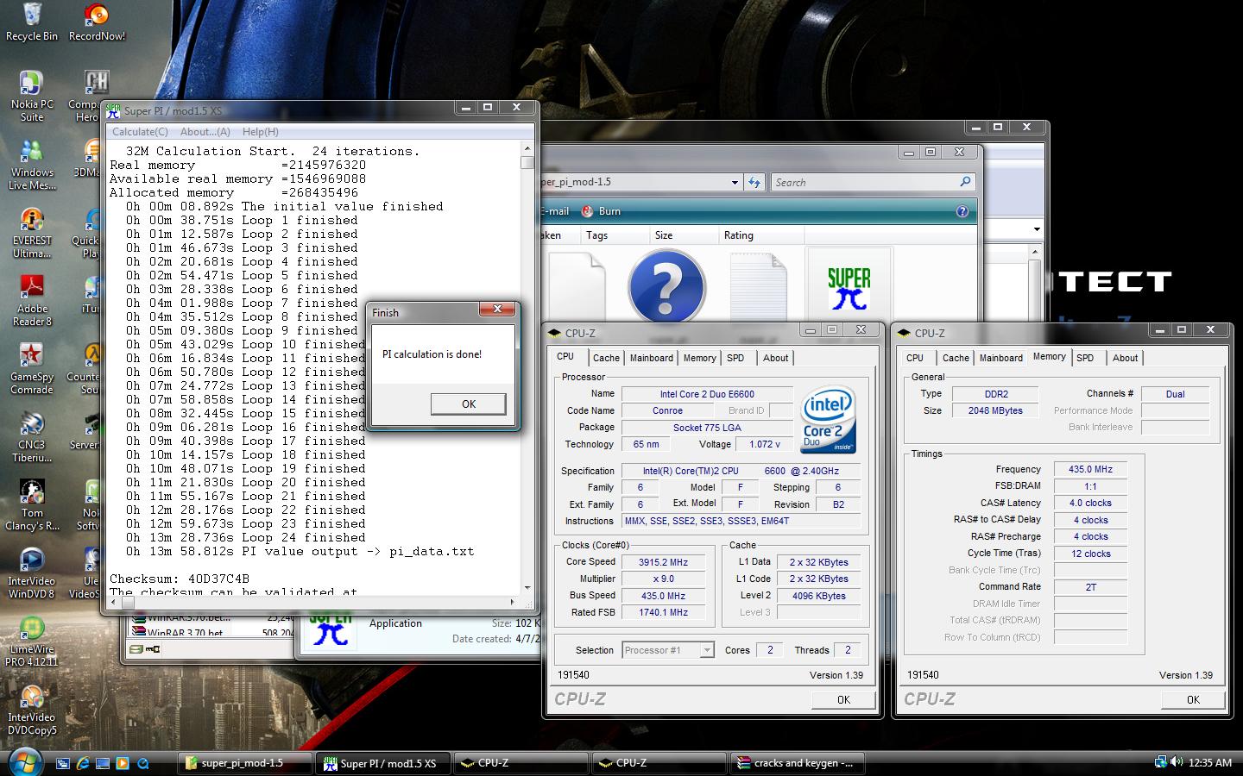Close the Finish dialog with its X button
Screen dimensions: 1243x776
(x=497, y=309)
